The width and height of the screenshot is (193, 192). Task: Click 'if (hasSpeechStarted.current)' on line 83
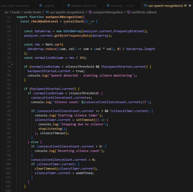pyautogui.click(x=50, y=89)
